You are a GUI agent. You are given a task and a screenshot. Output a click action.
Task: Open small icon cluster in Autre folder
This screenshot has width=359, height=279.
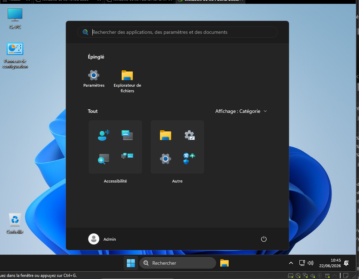tap(189, 158)
